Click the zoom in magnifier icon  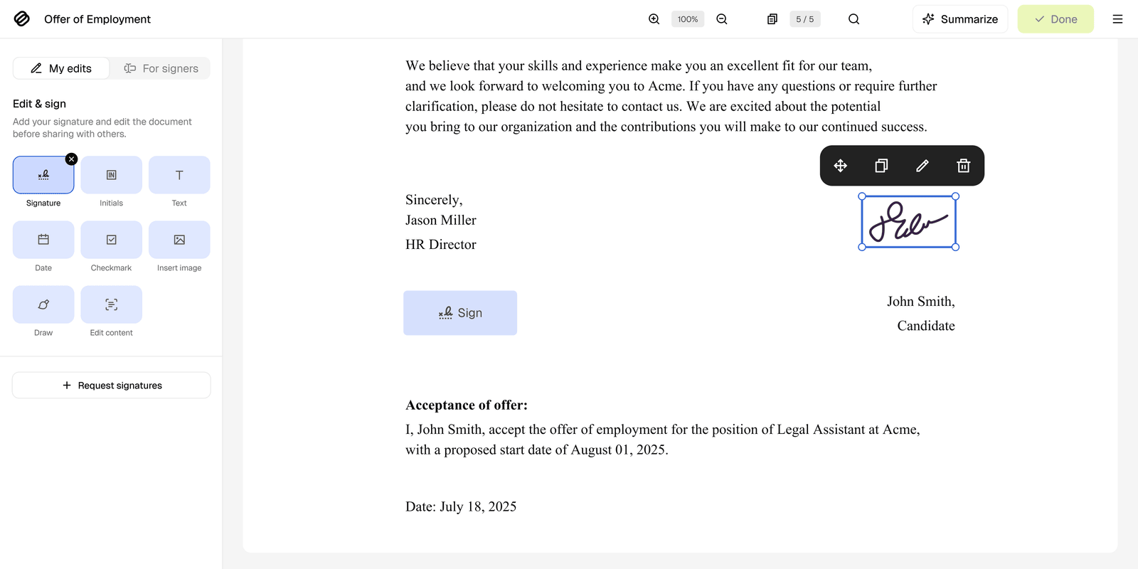(x=654, y=19)
